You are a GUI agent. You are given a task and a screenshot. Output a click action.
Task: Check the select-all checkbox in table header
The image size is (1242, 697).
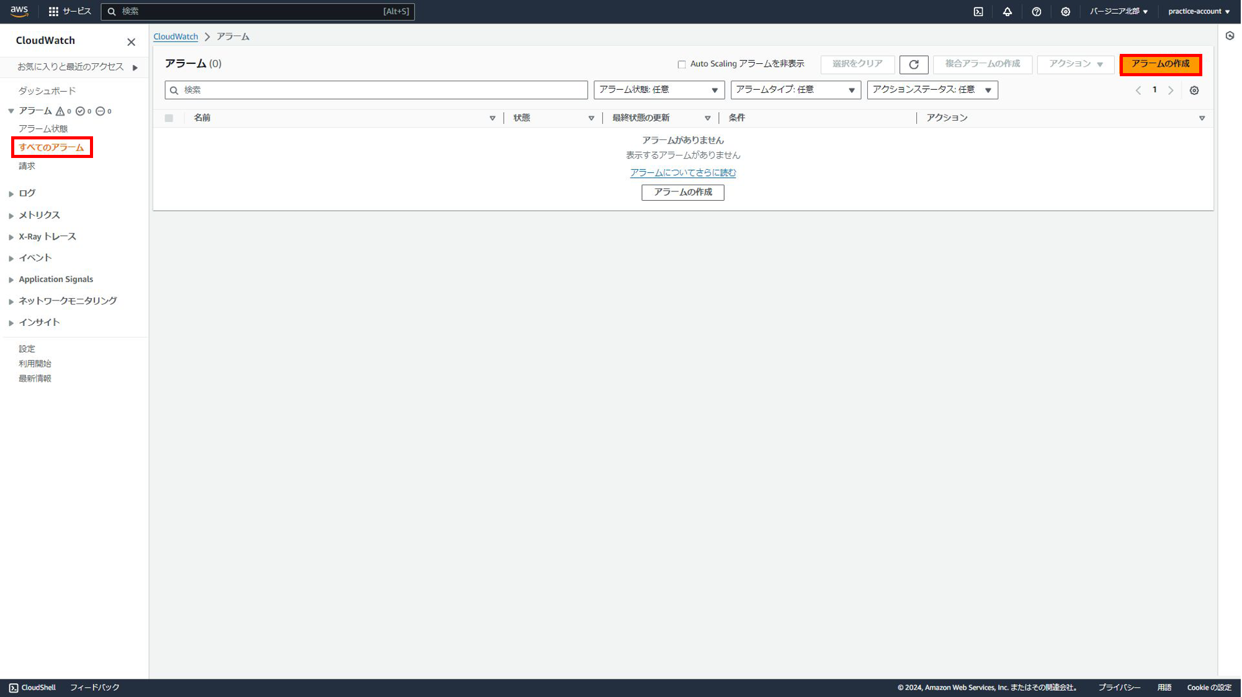[x=169, y=118]
